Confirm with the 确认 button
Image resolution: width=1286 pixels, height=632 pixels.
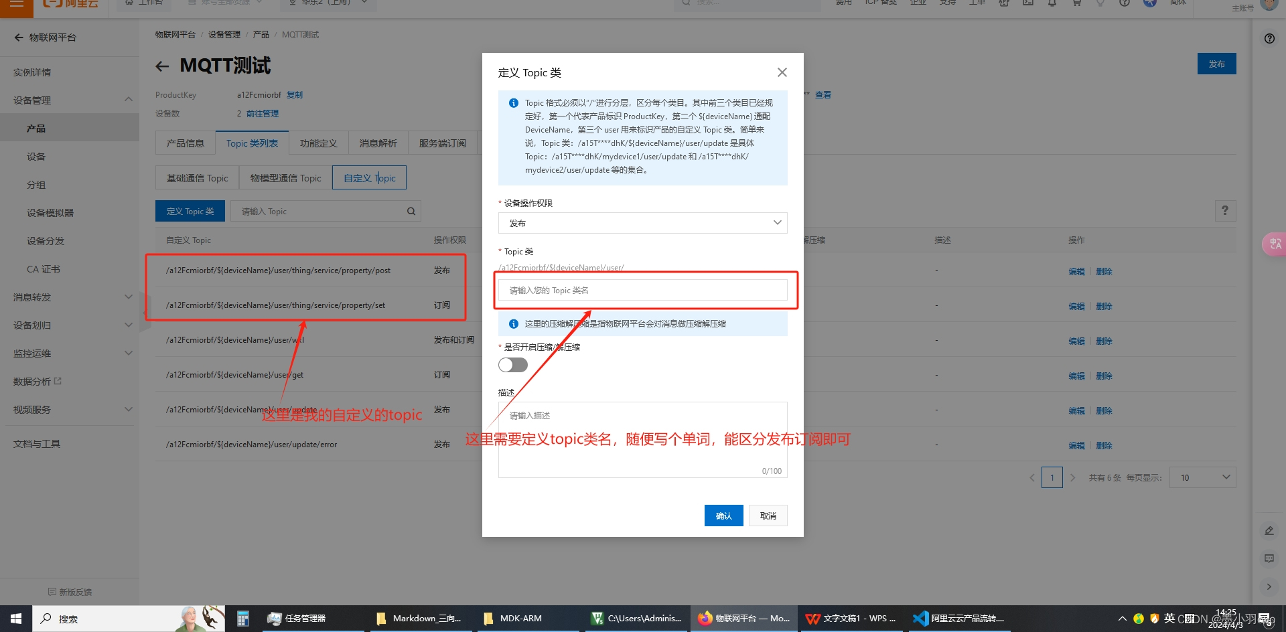point(723,516)
